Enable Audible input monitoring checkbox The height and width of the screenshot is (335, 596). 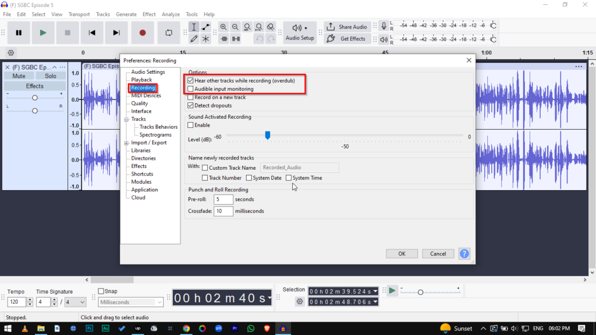coord(191,89)
